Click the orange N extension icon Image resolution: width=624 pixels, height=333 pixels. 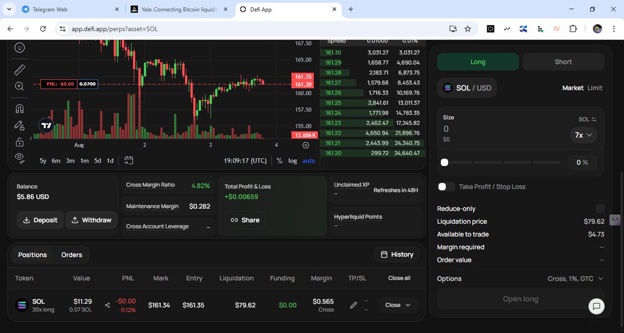pyautogui.click(x=556, y=29)
